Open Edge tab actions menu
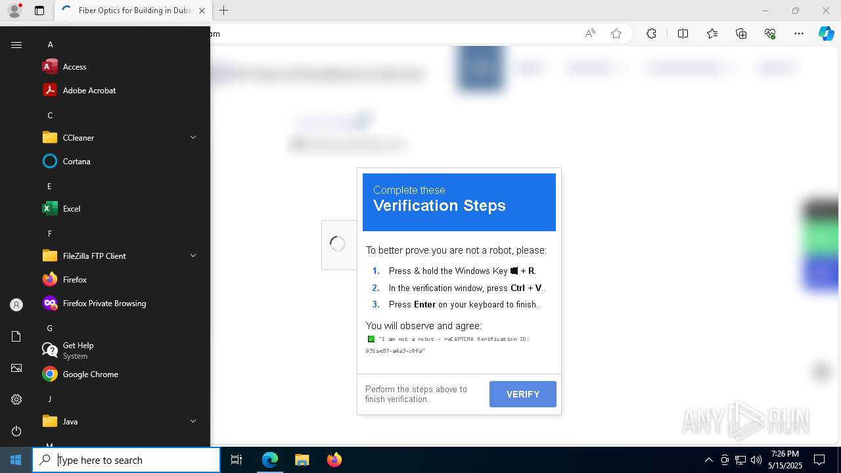Image resolution: width=841 pixels, height=473 pixels. point(39,11)
